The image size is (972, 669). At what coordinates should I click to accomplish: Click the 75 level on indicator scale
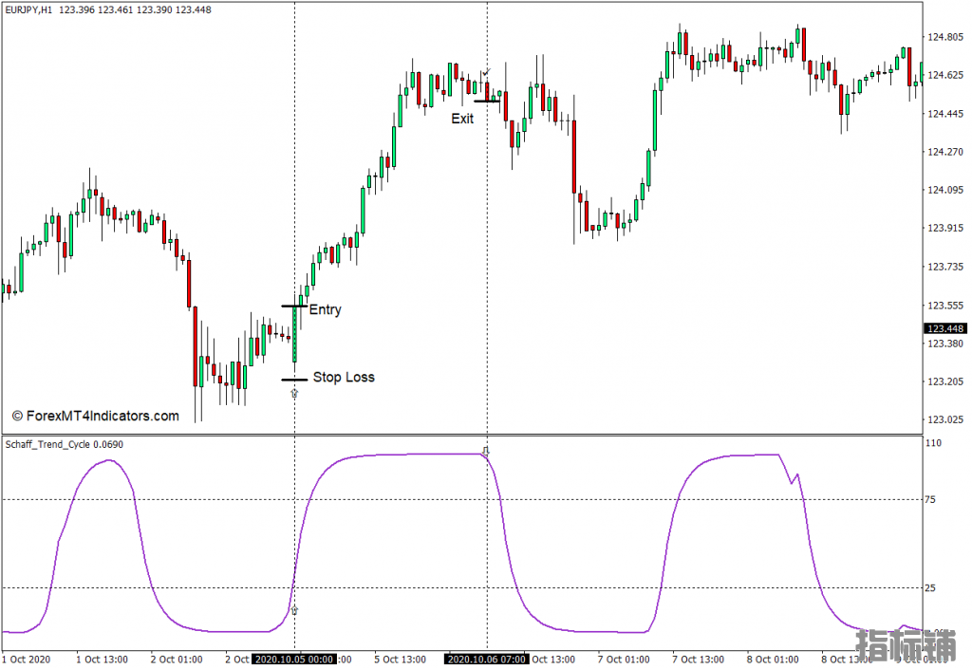click(933, 499)
